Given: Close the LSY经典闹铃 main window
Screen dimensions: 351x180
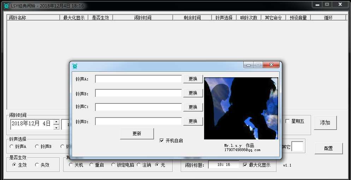Looking at the screenshot, I should click(340, 5).
